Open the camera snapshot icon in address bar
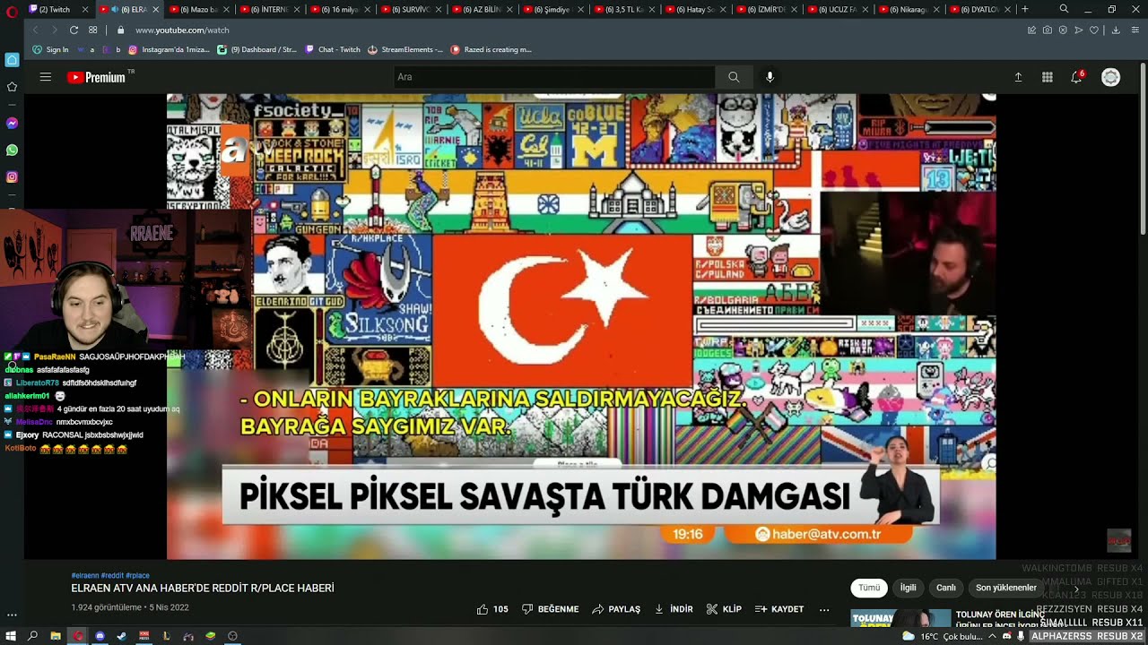Screen dimensions: 1148x645 tap(1048, 30)
